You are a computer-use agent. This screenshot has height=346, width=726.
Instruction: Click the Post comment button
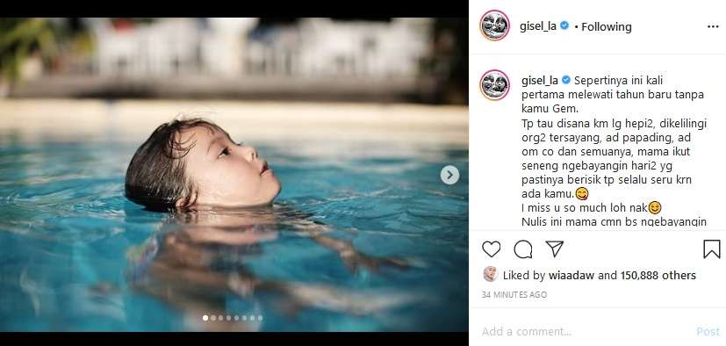point(708,332)
